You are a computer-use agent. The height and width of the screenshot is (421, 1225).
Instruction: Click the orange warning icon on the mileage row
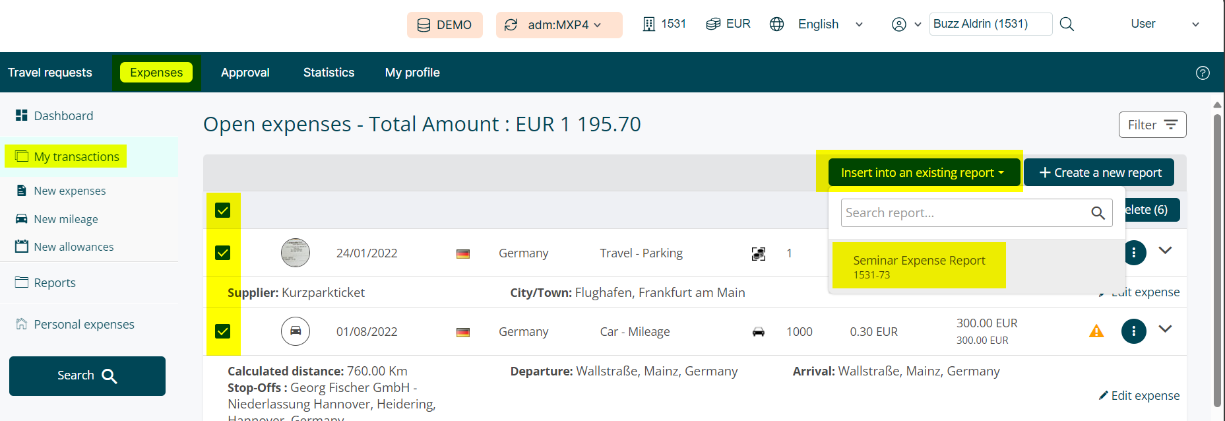1096,331
